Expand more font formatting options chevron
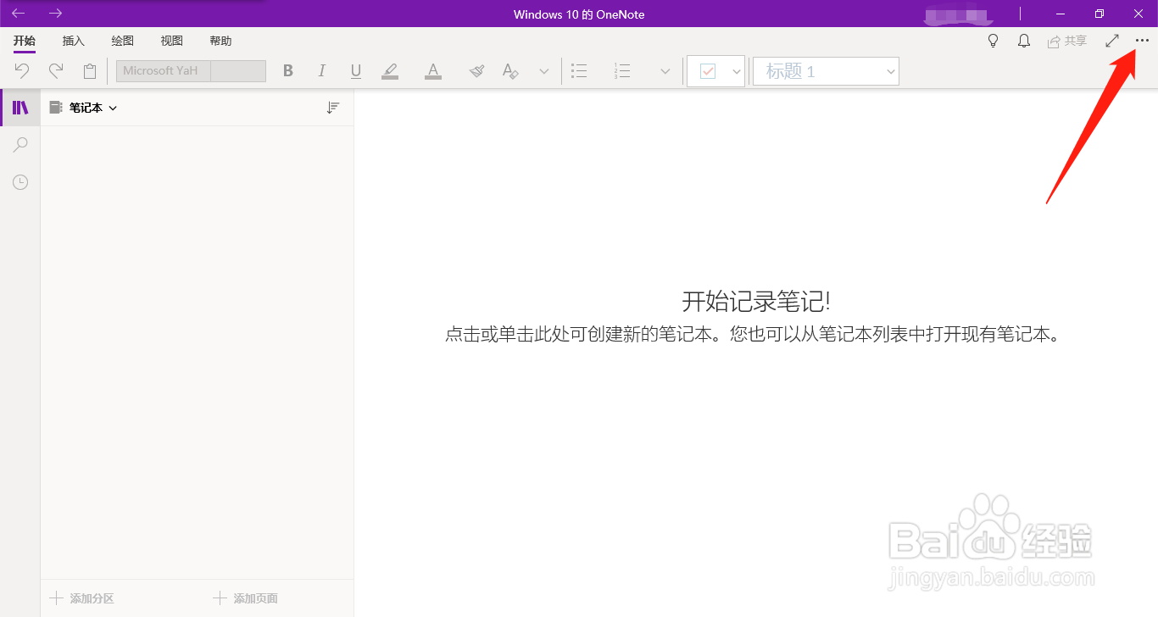This screenshot has height=617, width=1158. point(544,71)
